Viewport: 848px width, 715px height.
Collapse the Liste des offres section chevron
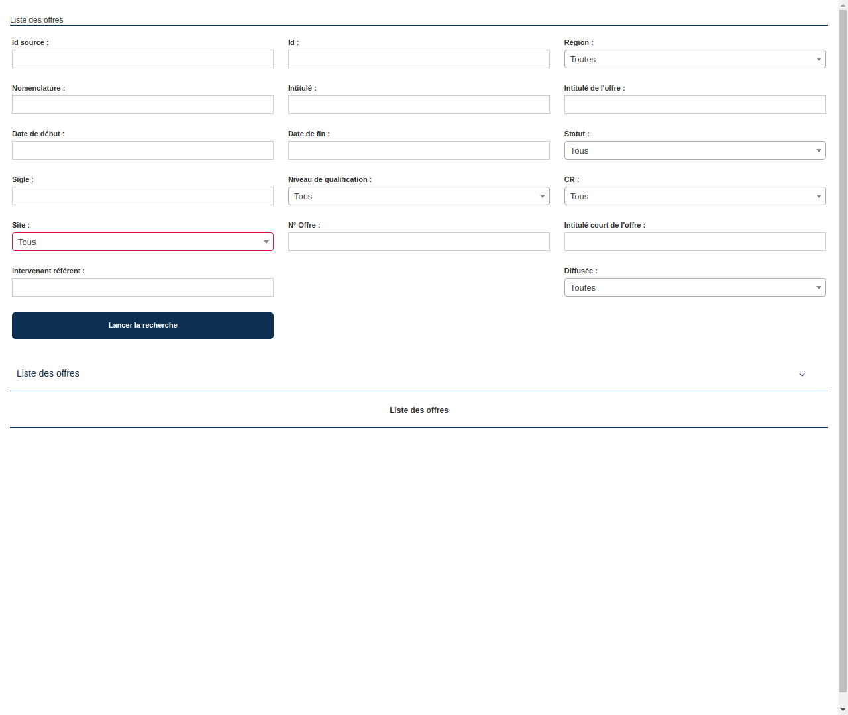point(802,375)
